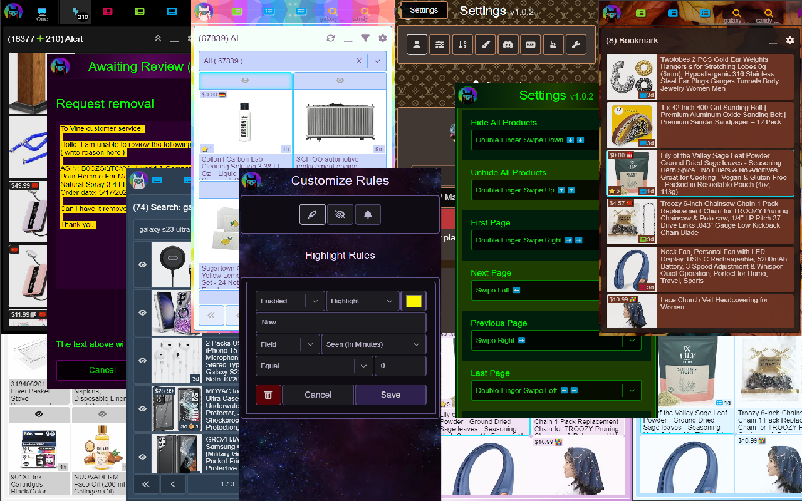The image size is (802, 501).
Task: Select the highlighter icon in Customize Rules
Action: click(x=313, y=215)
